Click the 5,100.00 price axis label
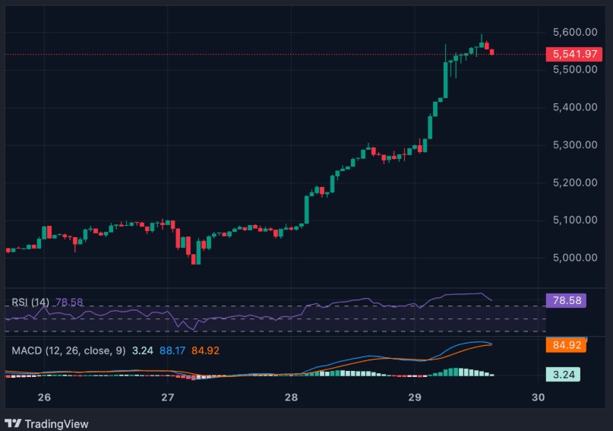 575,220
